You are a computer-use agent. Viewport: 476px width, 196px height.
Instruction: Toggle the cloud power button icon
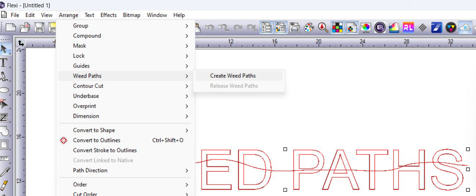tap(465, 28)
